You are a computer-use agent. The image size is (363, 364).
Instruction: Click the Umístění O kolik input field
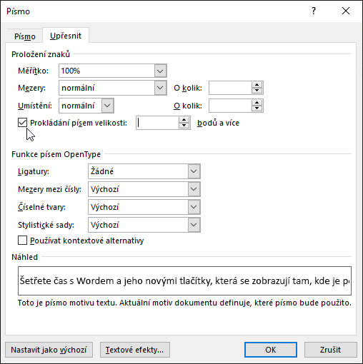(230, 106)
